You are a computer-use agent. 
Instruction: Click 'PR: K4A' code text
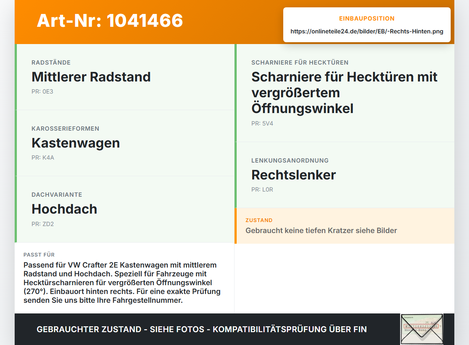click(43, 157)
